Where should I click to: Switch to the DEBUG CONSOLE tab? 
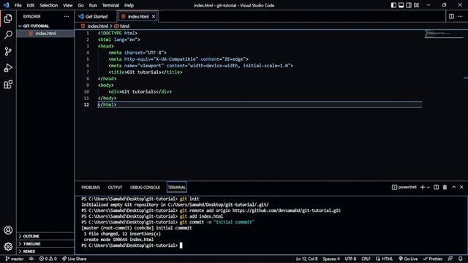pos(145,187)
